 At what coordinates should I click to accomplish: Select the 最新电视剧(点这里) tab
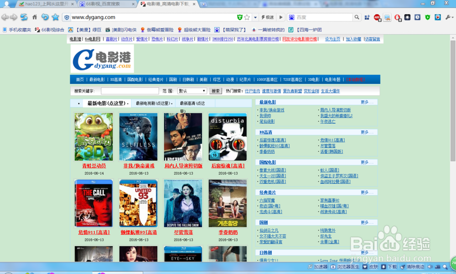(x=154, y=103)
